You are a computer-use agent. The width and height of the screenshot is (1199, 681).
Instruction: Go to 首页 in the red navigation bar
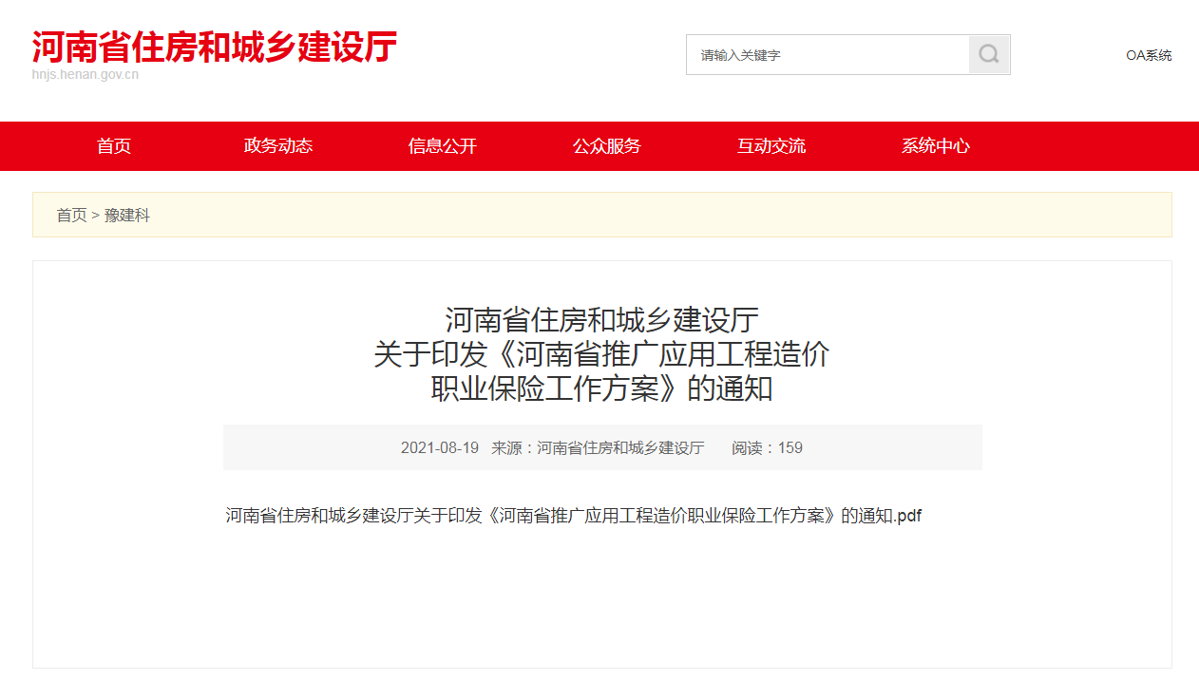(114, 146)
